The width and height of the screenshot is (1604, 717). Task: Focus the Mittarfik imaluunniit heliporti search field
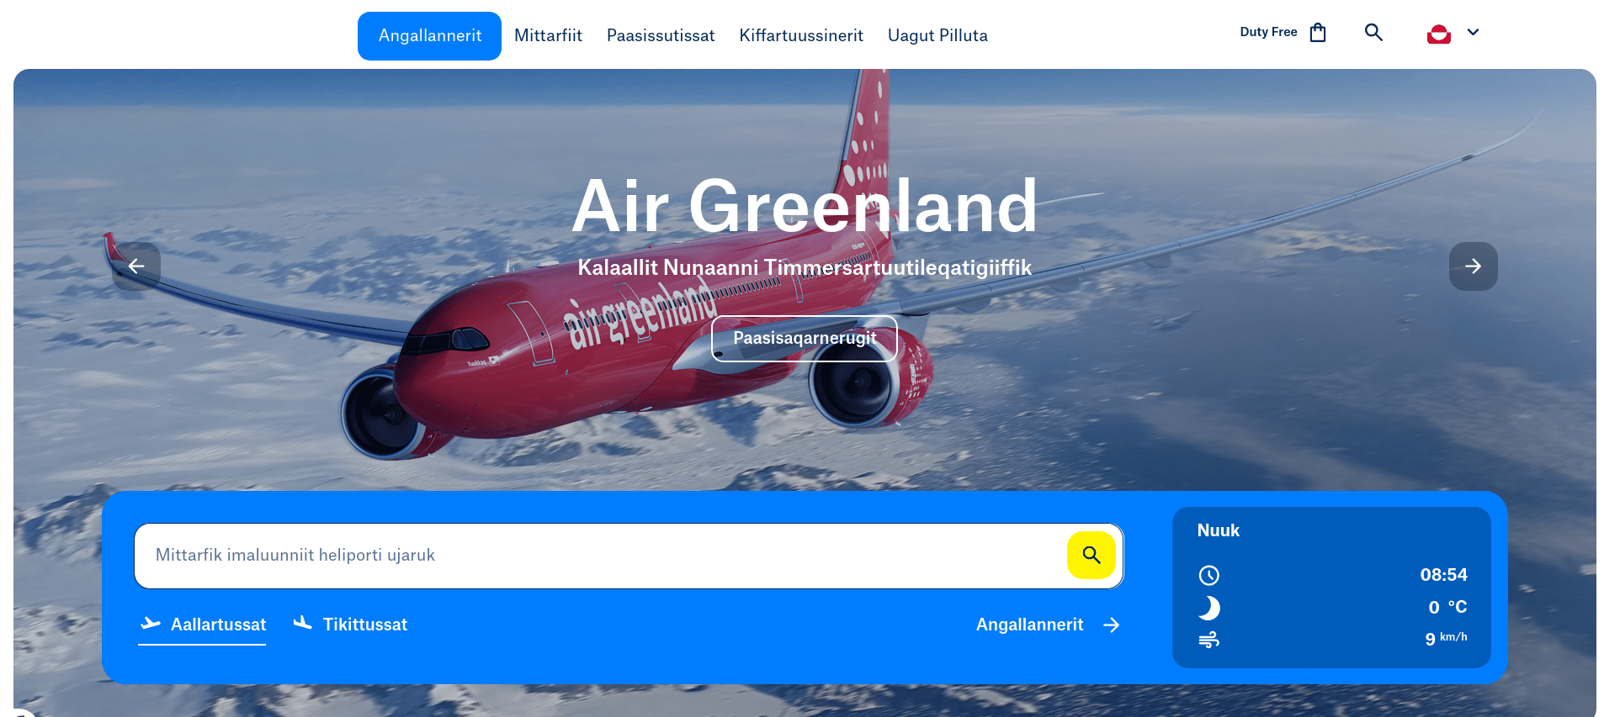(601, 556)
